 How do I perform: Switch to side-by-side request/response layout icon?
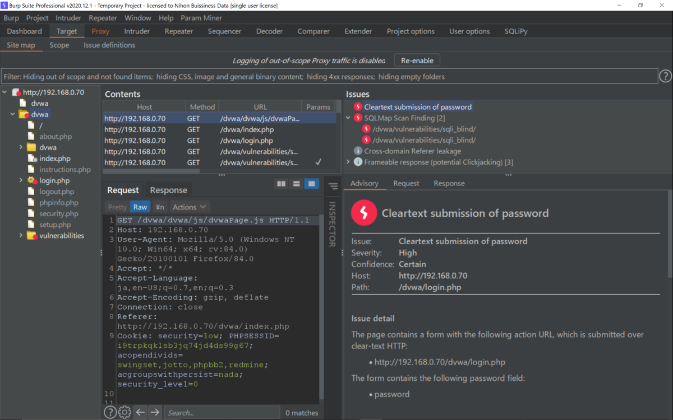coord(282,184)
